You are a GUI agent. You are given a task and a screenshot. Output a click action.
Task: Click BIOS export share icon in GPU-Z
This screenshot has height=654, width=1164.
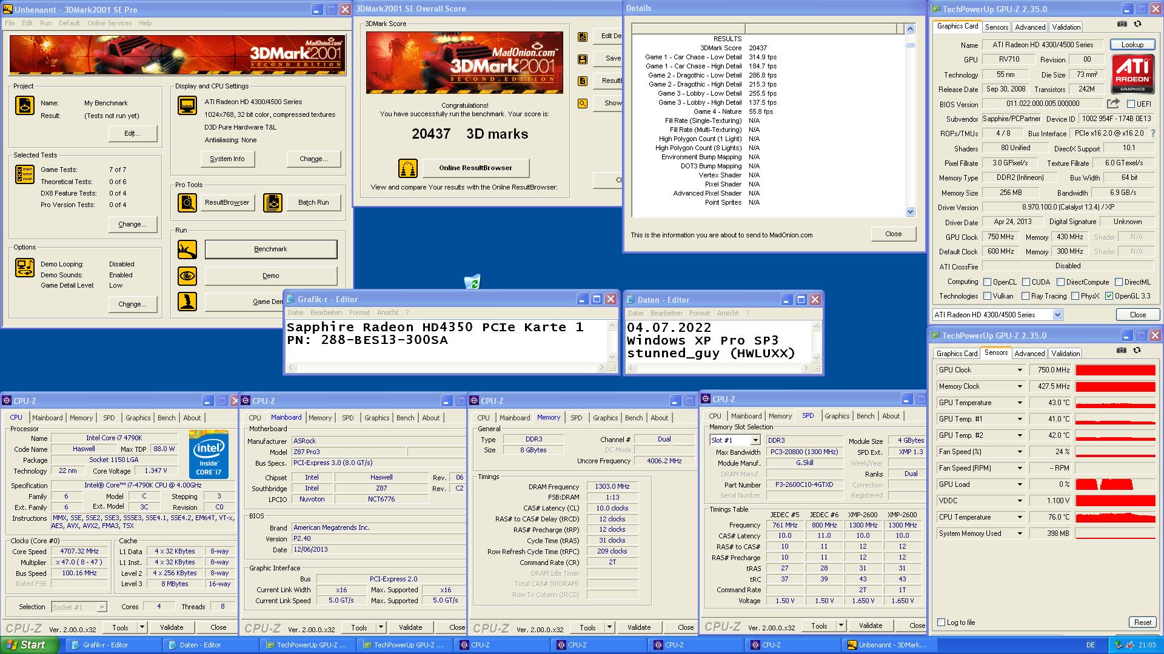click(1113, 104)
